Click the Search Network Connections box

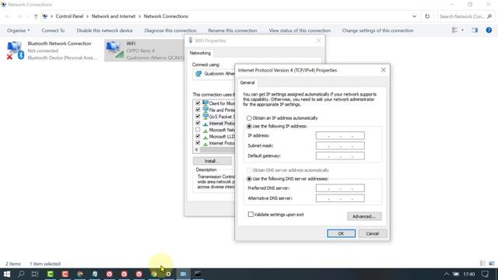[465, 16]
